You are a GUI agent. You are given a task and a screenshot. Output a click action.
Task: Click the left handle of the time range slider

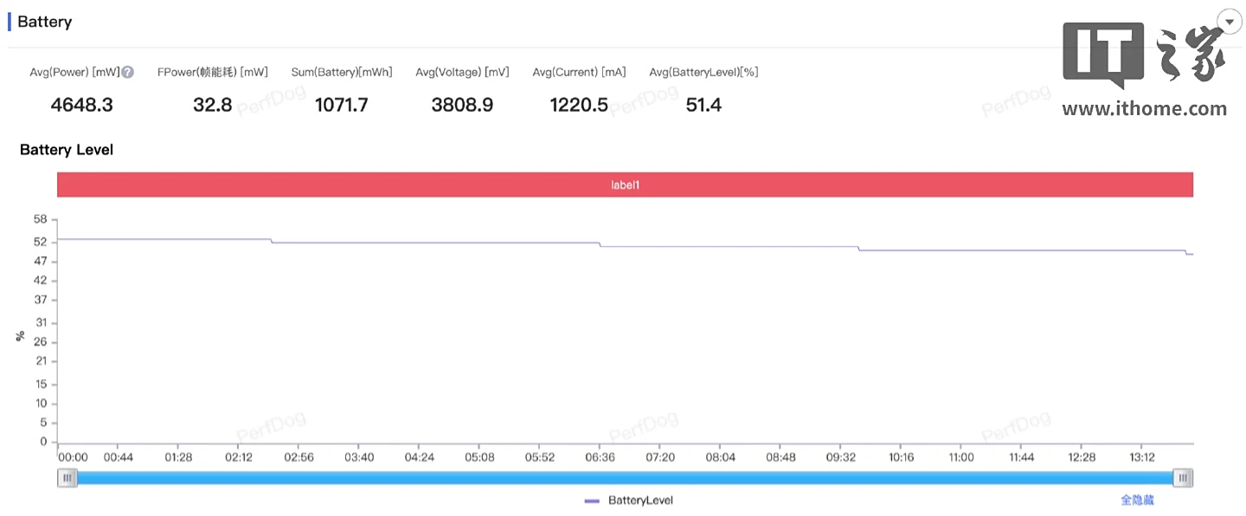click(x=67, y=478)
